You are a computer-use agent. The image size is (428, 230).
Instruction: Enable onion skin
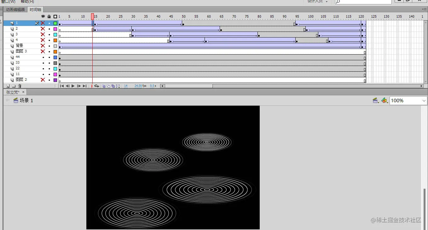click(104, 86)
